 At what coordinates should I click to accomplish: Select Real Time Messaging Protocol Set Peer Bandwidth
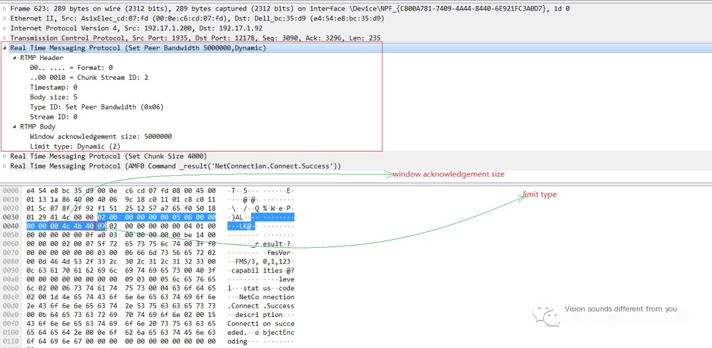138,48
